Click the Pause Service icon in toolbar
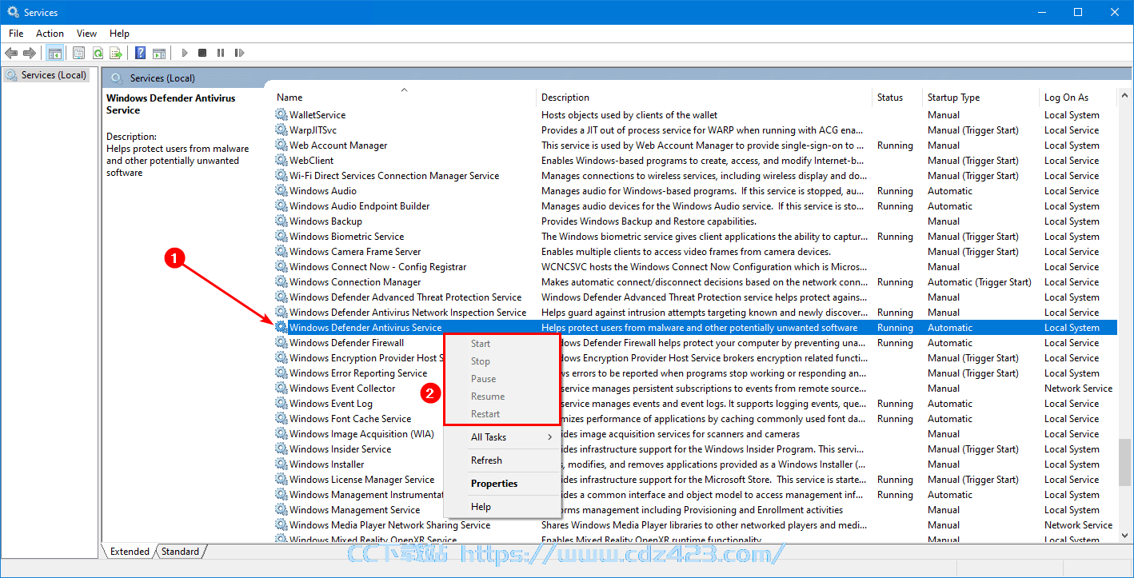Viewport: 1134px width, 578px height. point(221,53)
